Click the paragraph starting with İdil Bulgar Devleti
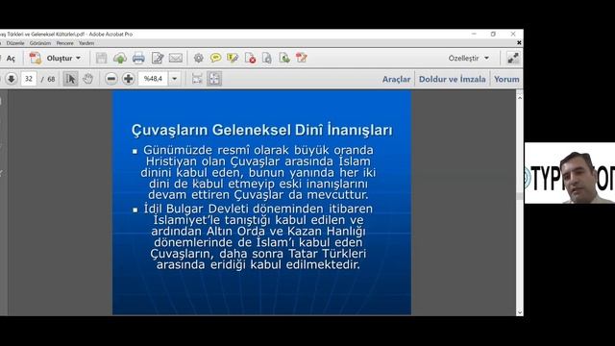The height and width of the screenshot is (346, 615). (258, 236)
